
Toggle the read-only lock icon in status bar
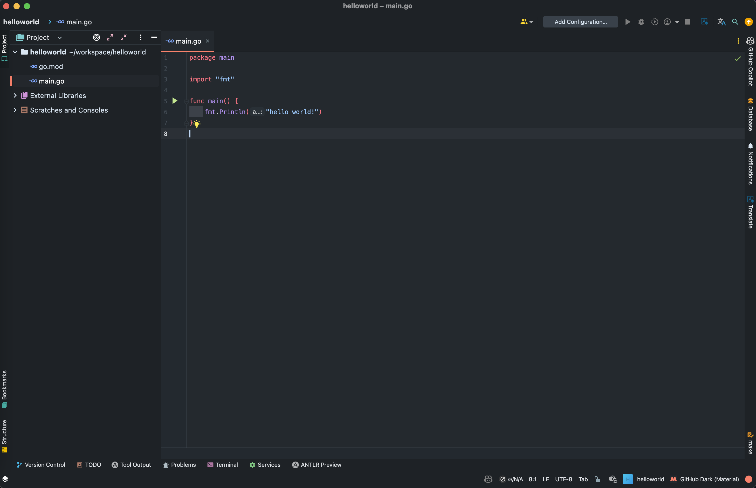597,479
